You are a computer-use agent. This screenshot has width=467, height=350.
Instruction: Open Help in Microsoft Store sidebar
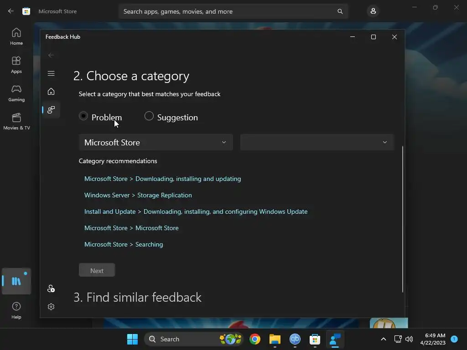pyautogui.click(x=16, y=310)
